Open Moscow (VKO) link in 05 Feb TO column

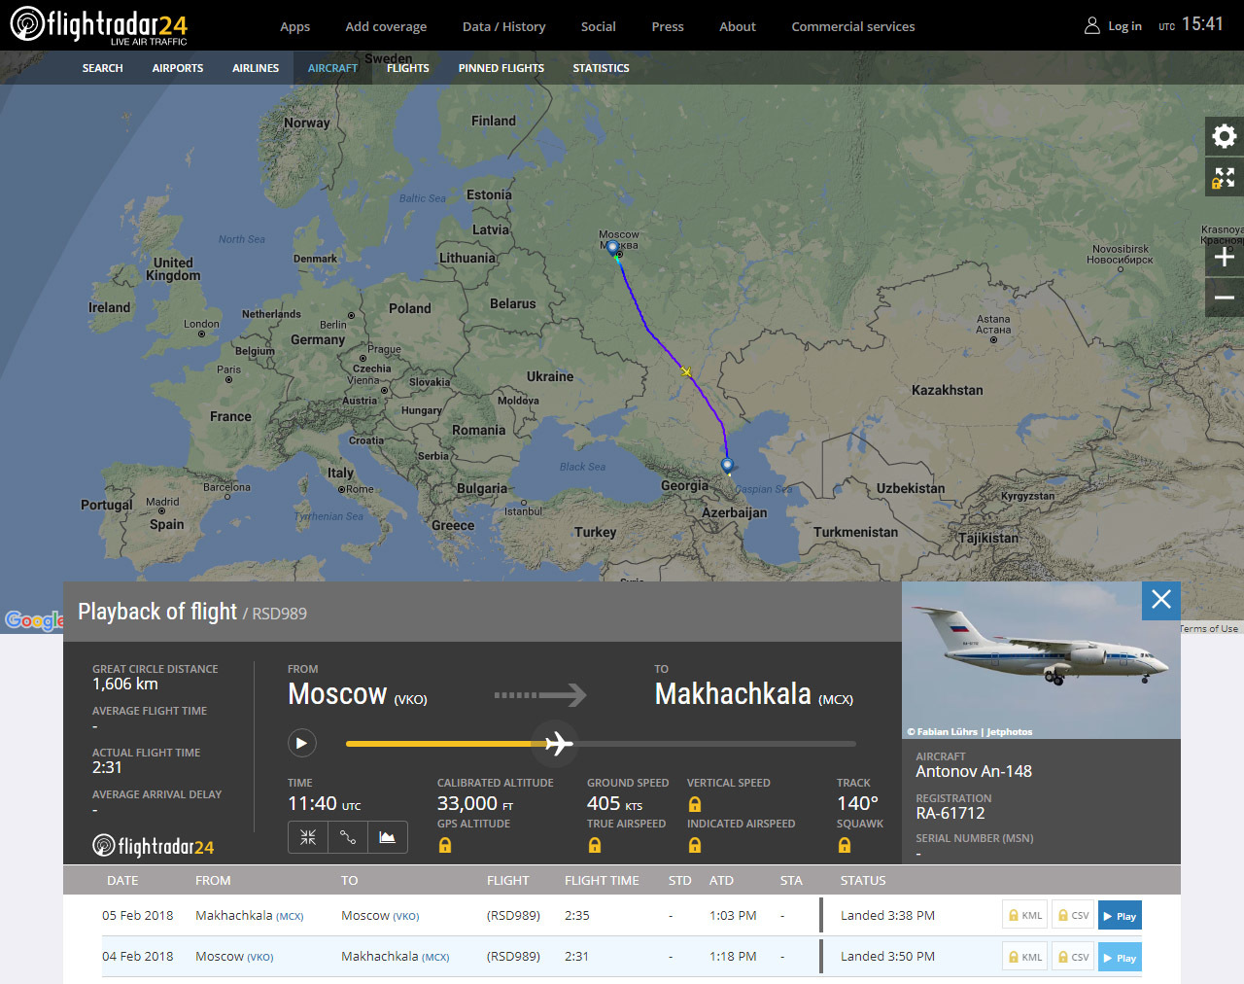pos(380,915)
